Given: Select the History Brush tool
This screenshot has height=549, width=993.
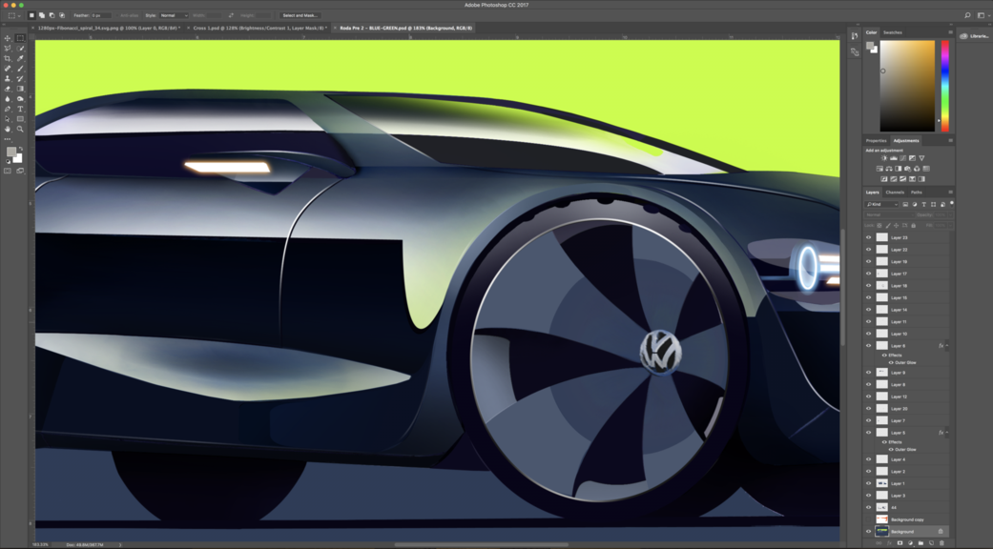Looking at the screenshot, I should click(x=20, y=78).
